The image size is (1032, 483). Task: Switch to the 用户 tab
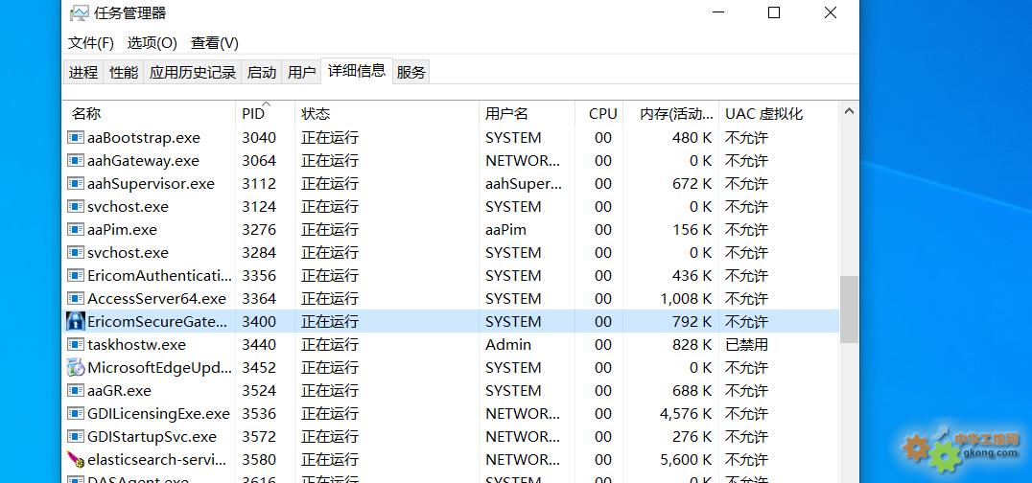tap(301, 73)
